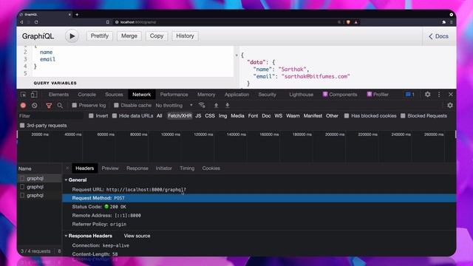Open the History panel
The image size is (473, 266).
click(185, 36)
